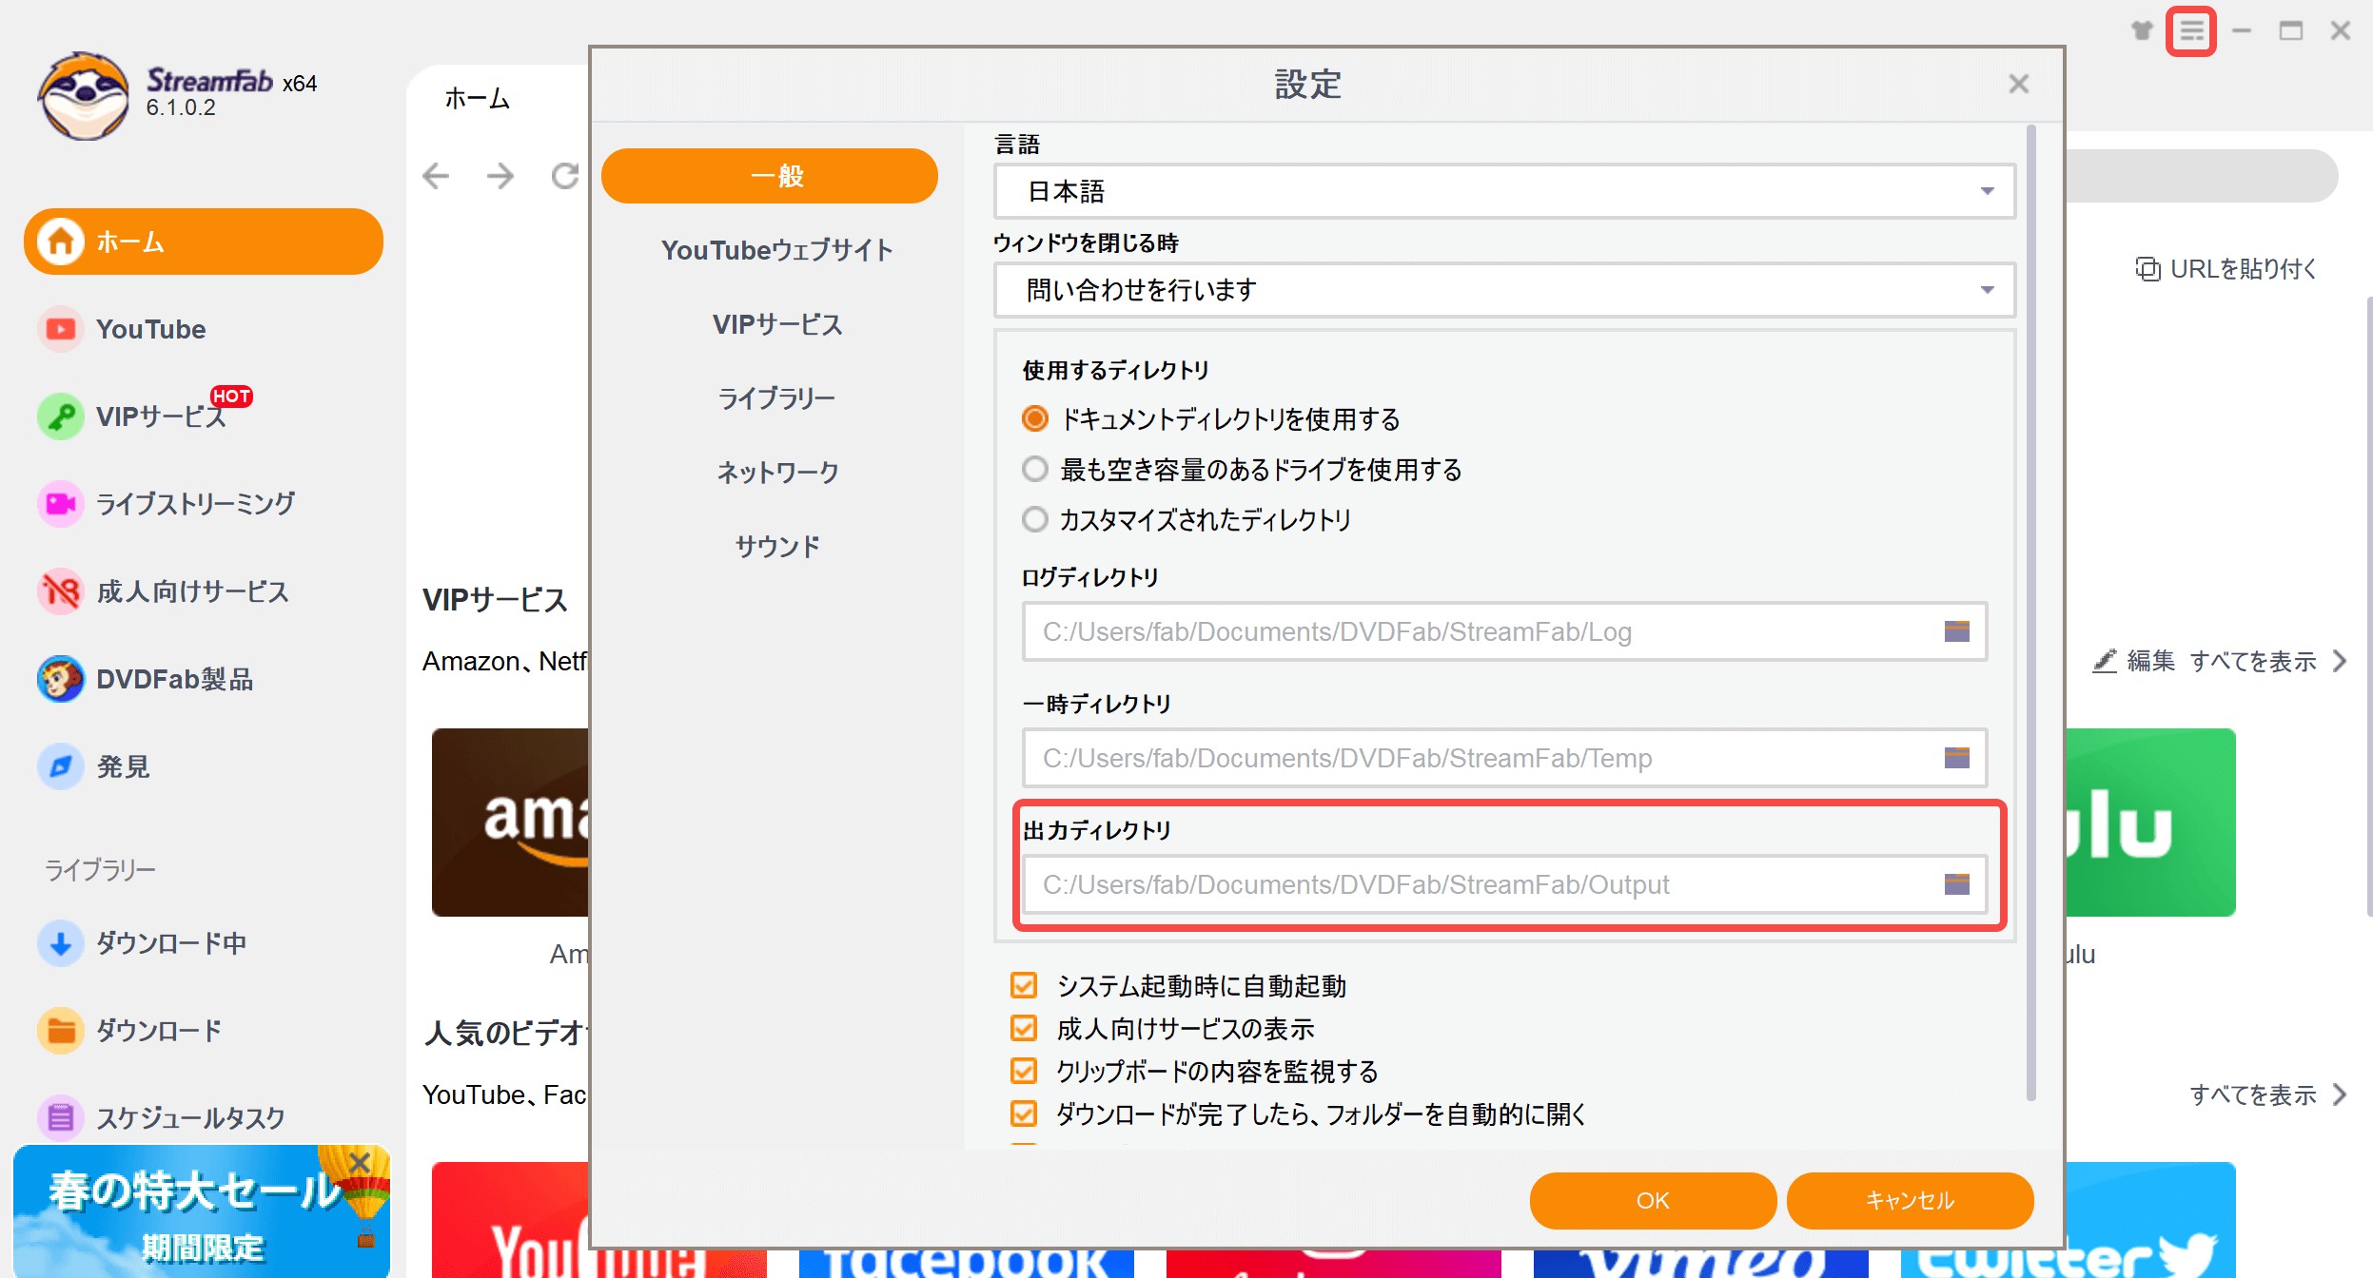Click the キャンセル button
The image size is (2373, 1278).
click(x=1910, y=1200)
